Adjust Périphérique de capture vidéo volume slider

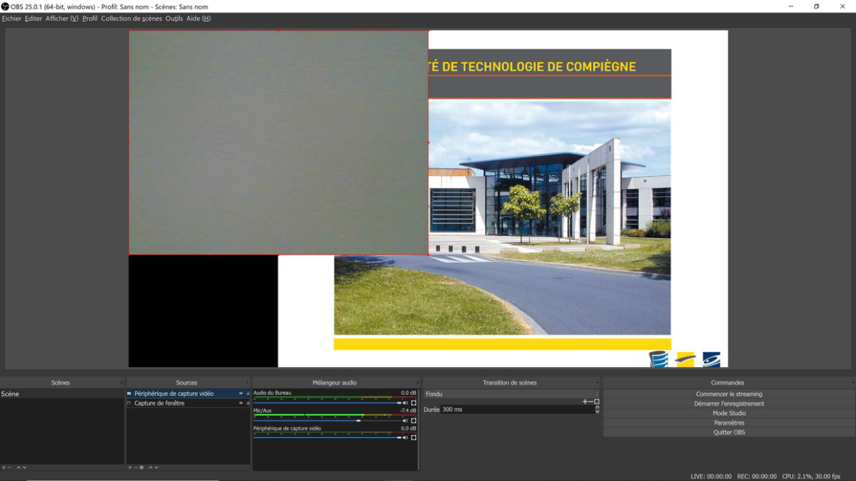point(327,438)
